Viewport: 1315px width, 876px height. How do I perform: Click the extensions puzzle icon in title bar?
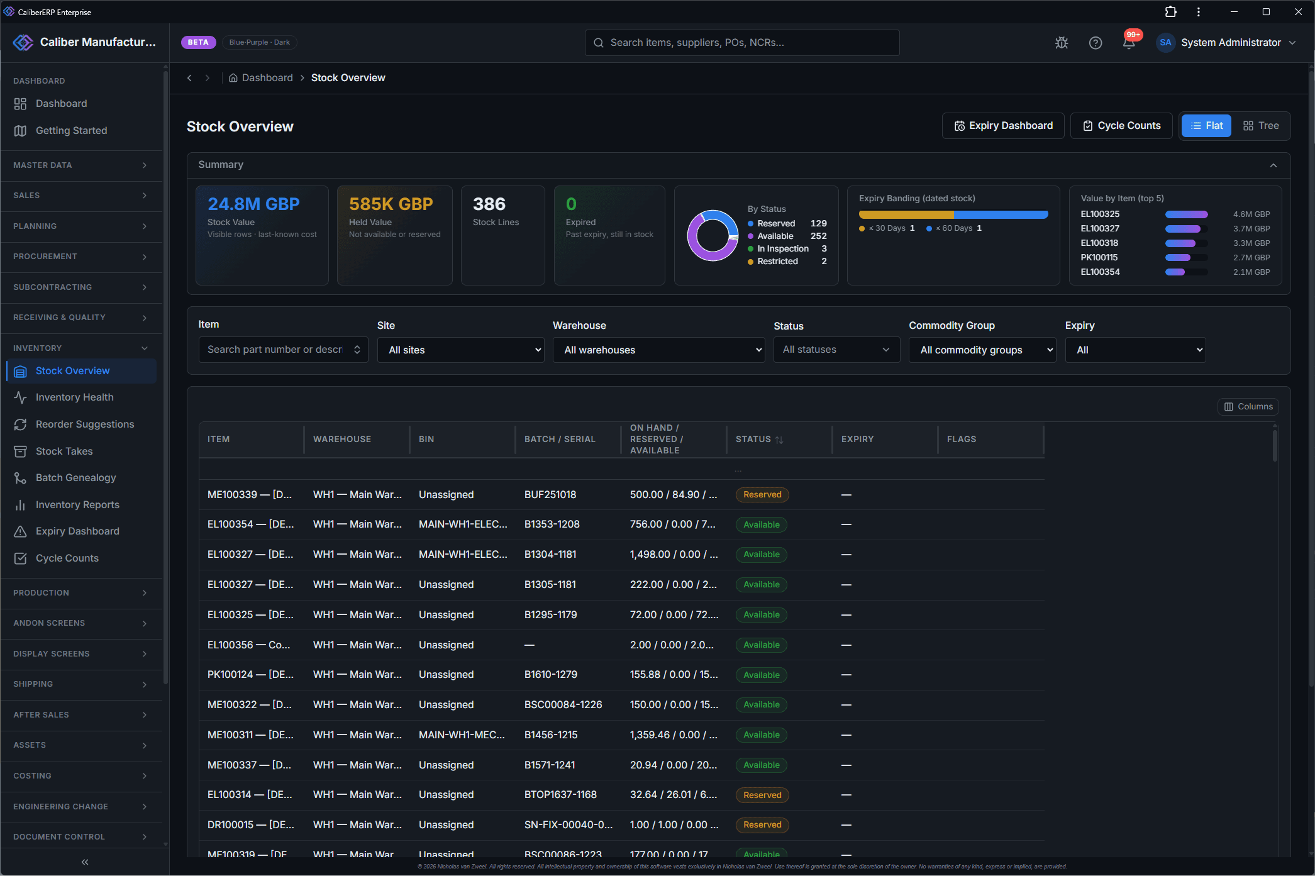1170,12
